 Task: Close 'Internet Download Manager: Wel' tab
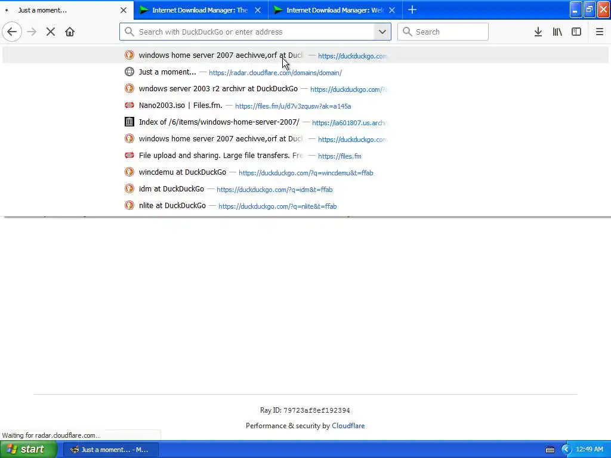click(x=392, y=10)
